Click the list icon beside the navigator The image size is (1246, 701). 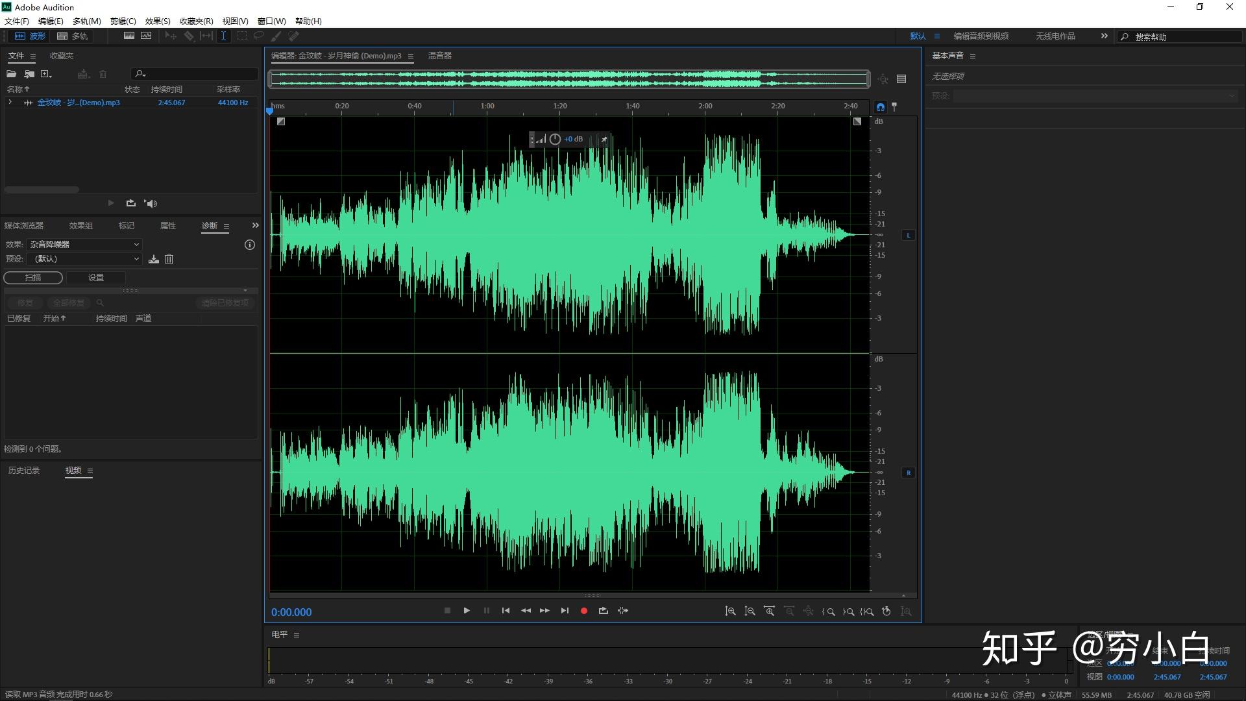901,79
